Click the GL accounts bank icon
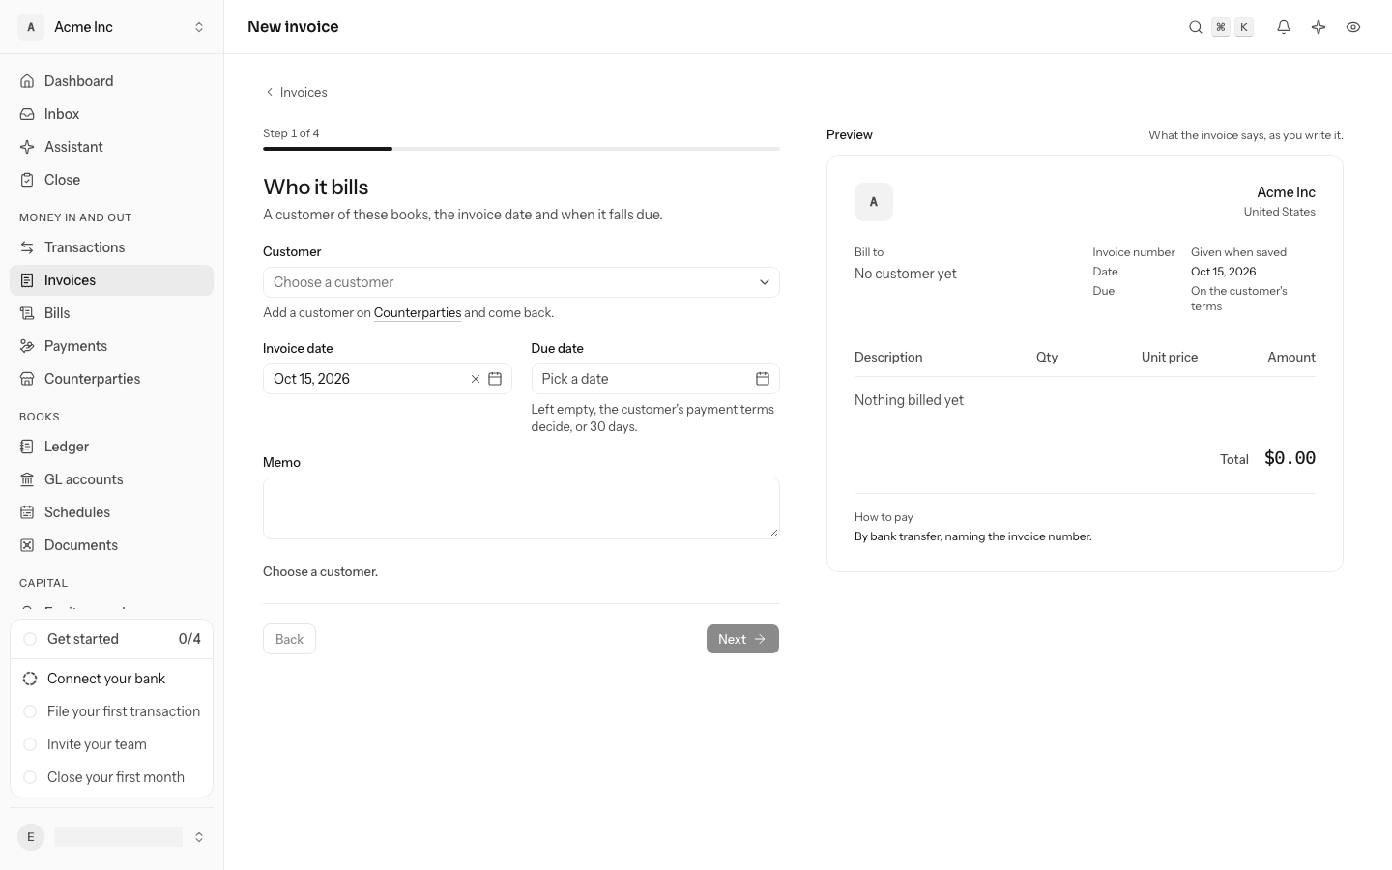The height and width of the screenshot is (870, 1392). pyautogui.click(x=27, y=479)
